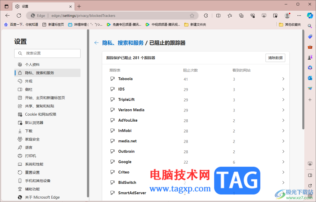Screen dimensions: 316x202
Task: Select the SmartAdServer tracker name
Action: [x=132, y=193]
